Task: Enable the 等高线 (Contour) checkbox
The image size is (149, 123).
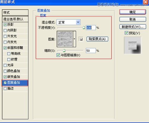Action: tap(9, 54)
